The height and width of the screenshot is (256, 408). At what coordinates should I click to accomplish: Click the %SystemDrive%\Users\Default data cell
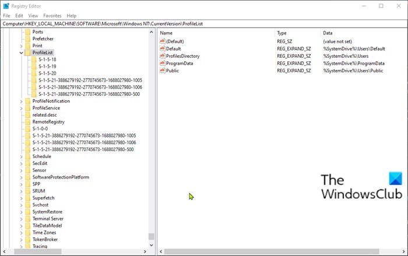pos(354,49)
